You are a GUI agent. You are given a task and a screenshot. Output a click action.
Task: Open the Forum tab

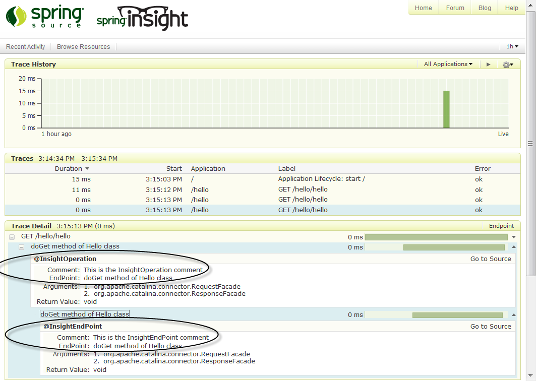(455, 8)
